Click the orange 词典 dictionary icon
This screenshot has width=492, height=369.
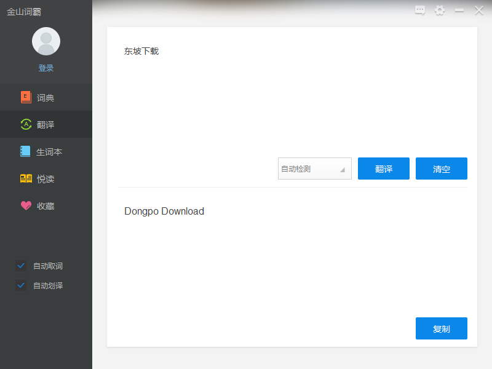click(x=26, y=97)
